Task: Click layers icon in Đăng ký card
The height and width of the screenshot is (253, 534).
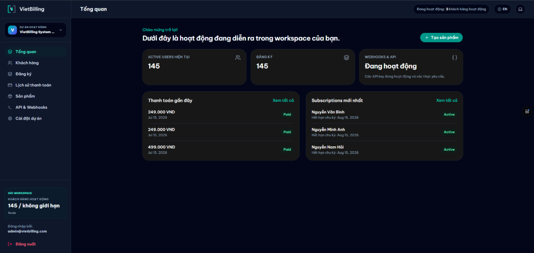Action: tap(346, 57)
